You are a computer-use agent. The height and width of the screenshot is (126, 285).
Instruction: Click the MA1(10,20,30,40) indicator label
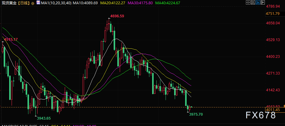tap(56, 3)
